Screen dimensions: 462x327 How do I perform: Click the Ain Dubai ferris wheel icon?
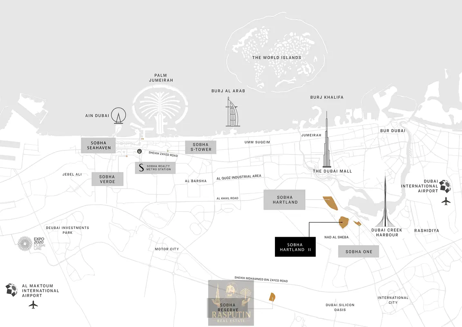pos(118,115)
